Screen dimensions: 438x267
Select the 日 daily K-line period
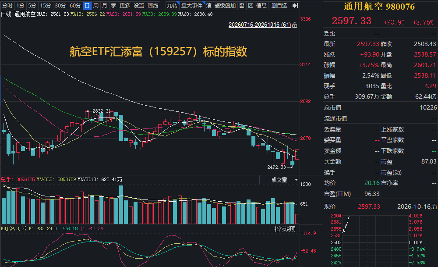tap(87, 6)
